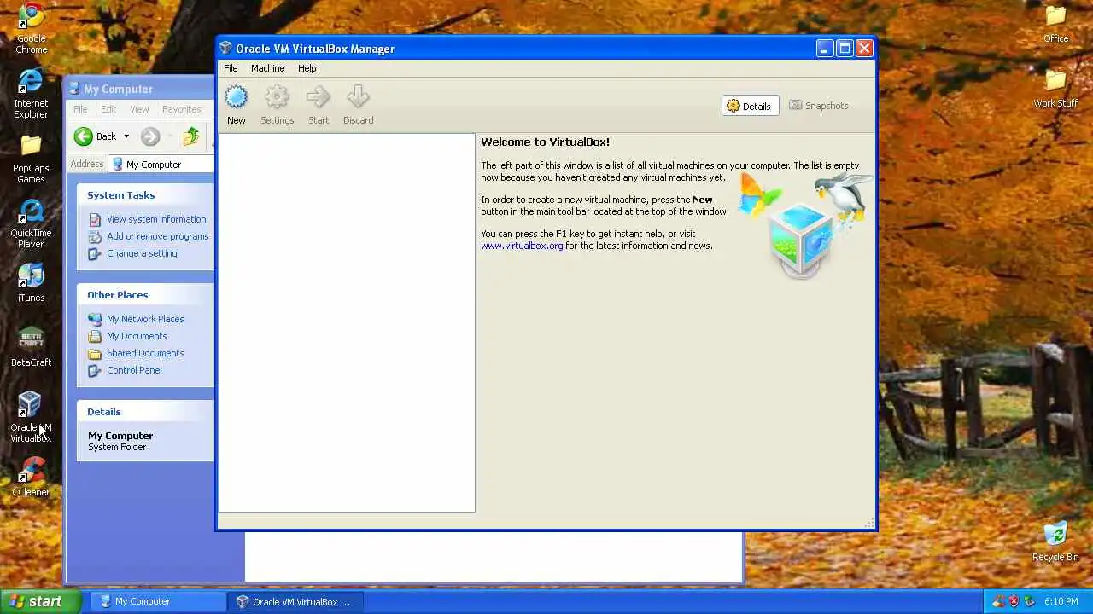
Task: Select the Oracle VM VirtualBox desktop icon
Action: coord(31,417)
